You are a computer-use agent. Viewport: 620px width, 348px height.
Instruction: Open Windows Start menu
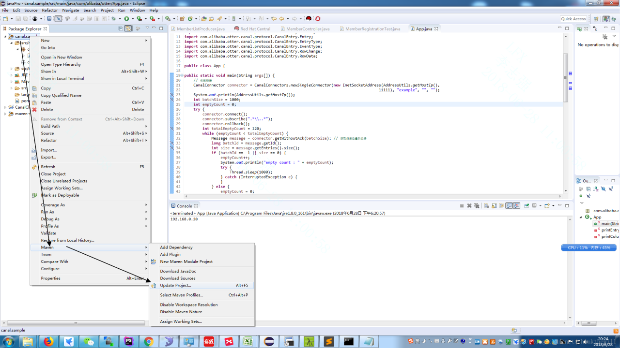coord(8,341)
